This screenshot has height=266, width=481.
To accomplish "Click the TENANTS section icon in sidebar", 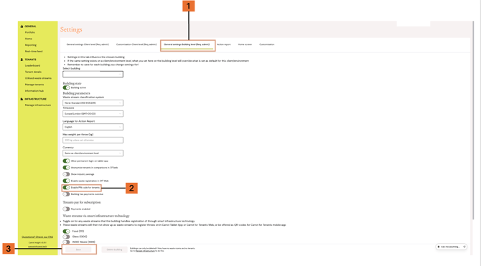I will click(x=22, y=60).
